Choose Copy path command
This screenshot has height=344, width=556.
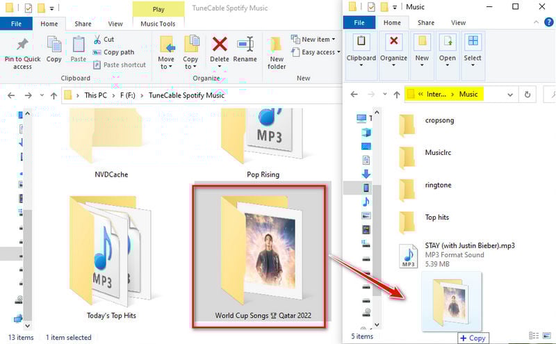click(x=113, y=52)
